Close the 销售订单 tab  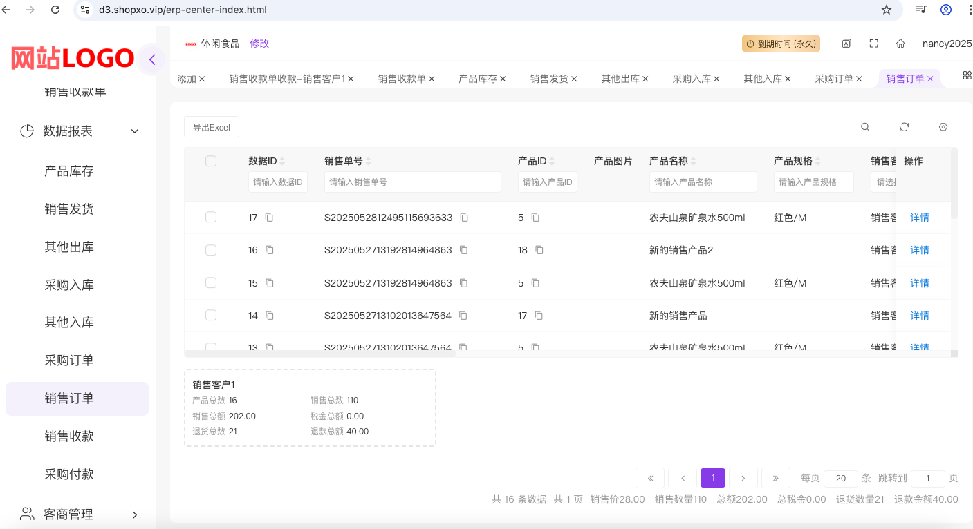pyautogui.click(x=931, y=79)
